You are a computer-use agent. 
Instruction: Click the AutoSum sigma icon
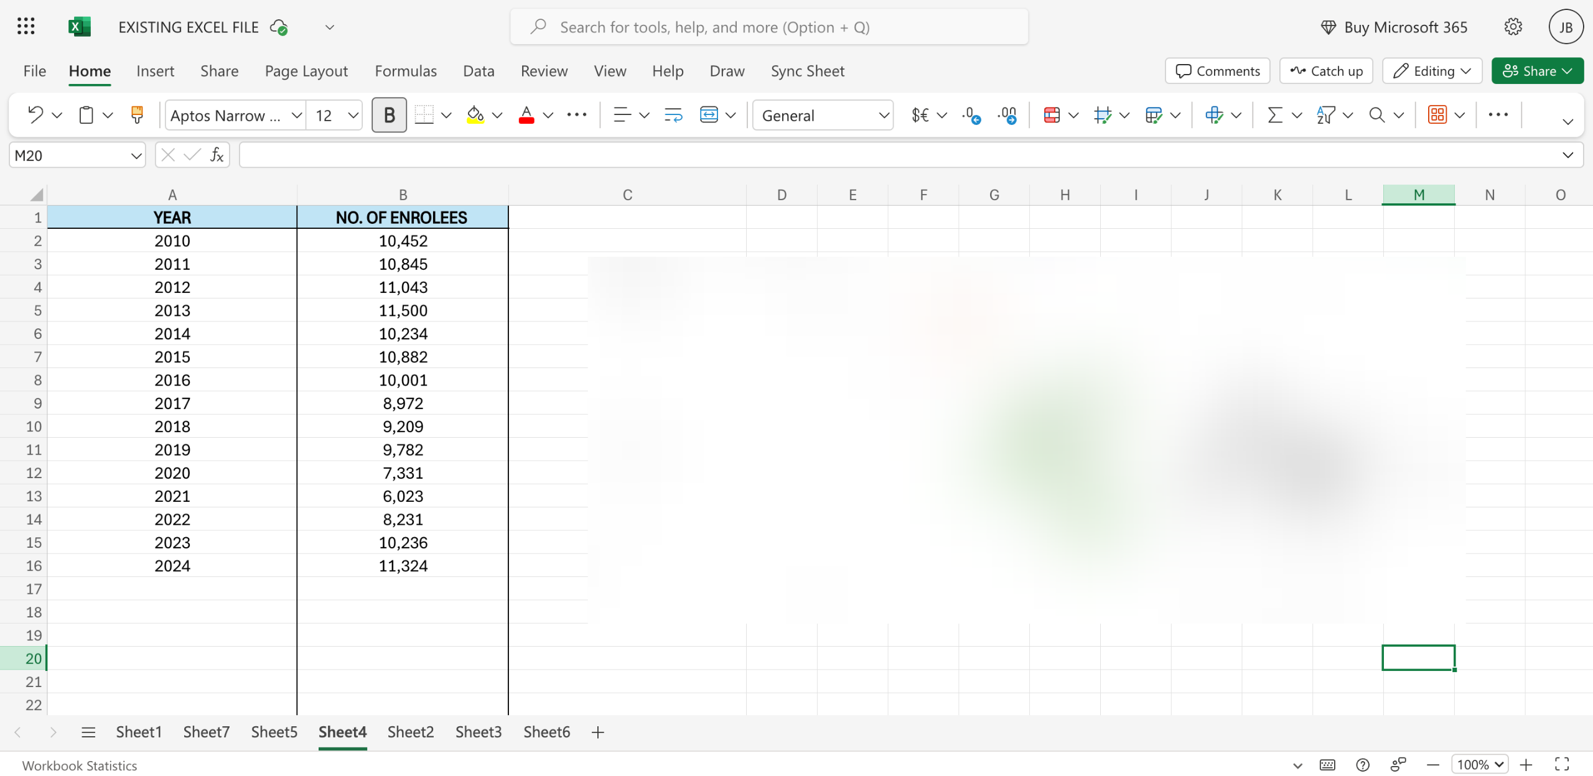(x=1274, y=115)
